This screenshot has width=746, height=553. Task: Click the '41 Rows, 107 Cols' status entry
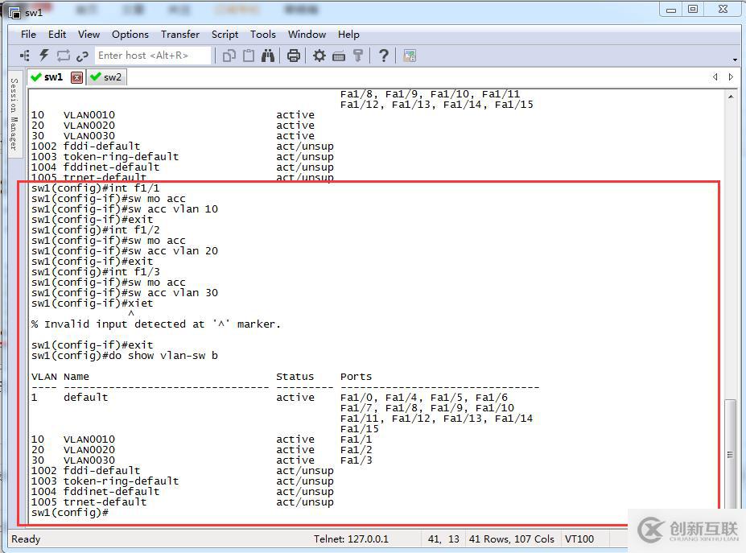click(x=512, y=539)
